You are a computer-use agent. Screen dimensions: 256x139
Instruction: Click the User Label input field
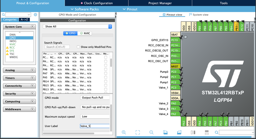click(95, 126)
